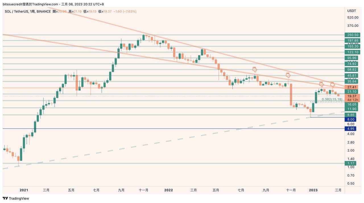Click the 1.17 support level label
The image size is (364, 203).
350,163
